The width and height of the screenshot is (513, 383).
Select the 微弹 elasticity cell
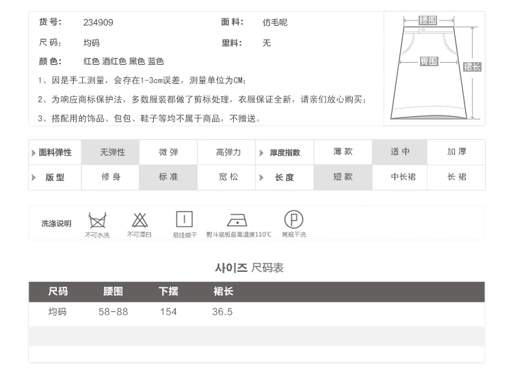pyautogui.click(x=168, y=152)
